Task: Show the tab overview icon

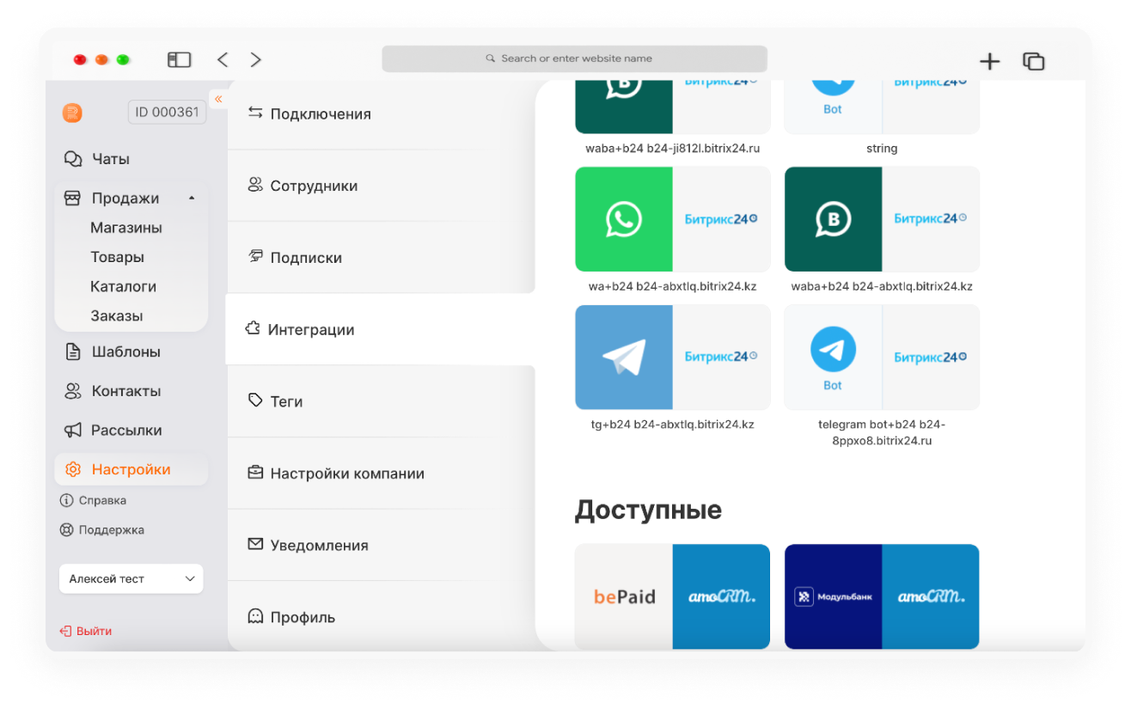Action: coord(1033,61)
